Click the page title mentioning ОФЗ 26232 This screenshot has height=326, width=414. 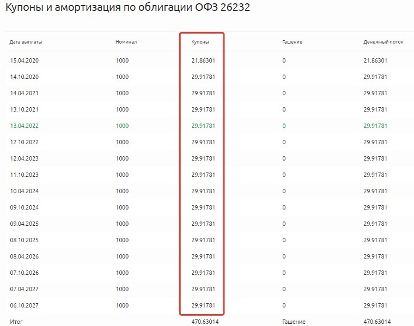coord(127,9)
